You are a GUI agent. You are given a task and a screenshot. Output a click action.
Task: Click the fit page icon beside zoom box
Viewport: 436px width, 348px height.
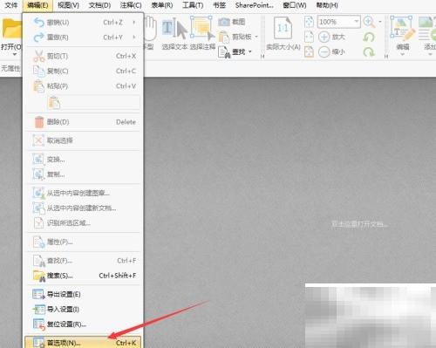(309, 22)
